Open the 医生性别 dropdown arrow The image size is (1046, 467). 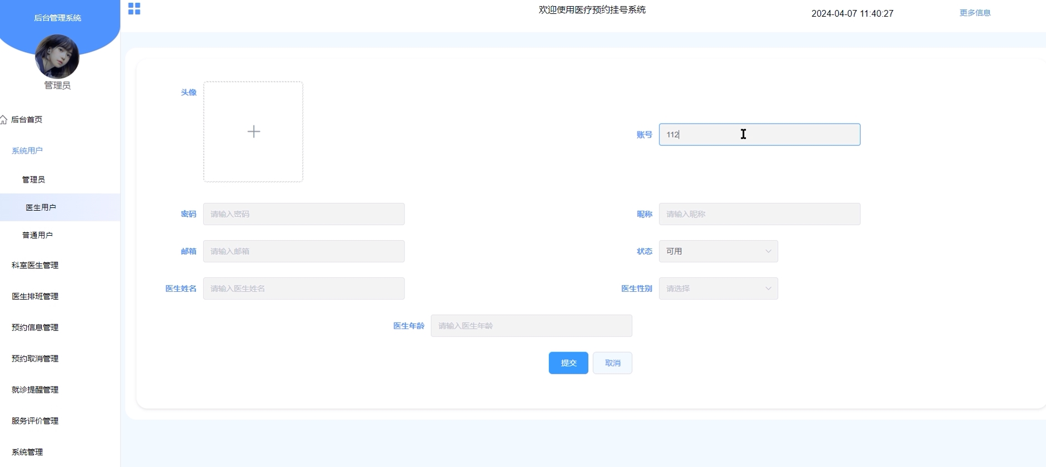pos(768,288)
